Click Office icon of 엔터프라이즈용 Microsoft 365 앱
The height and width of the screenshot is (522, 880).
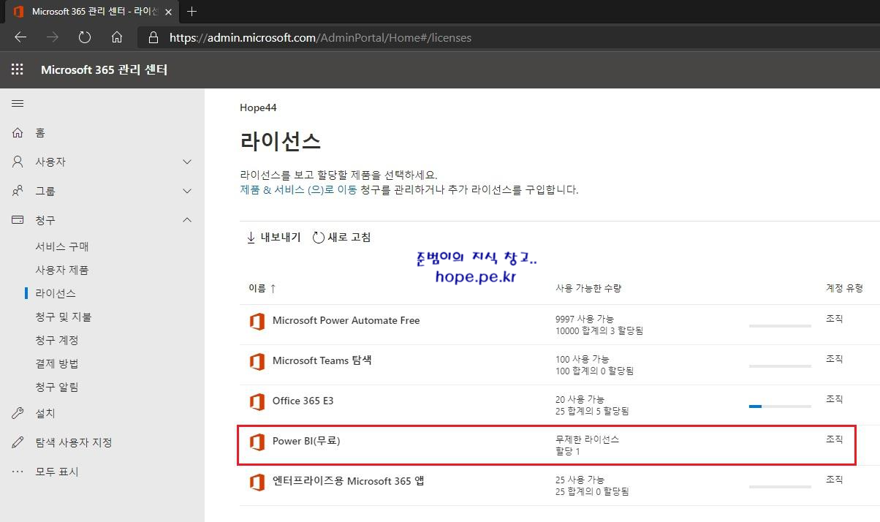(x=257, y=482)
